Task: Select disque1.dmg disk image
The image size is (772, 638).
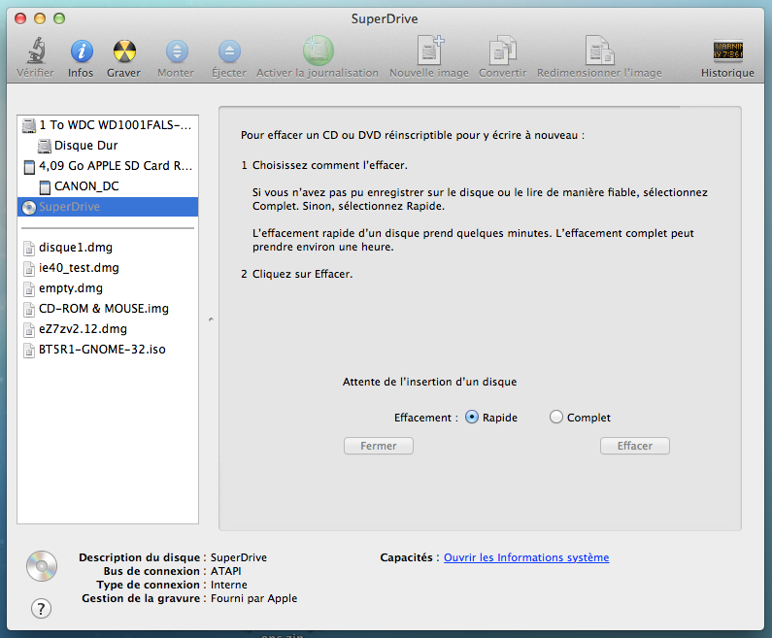Action: pos(108,248)
